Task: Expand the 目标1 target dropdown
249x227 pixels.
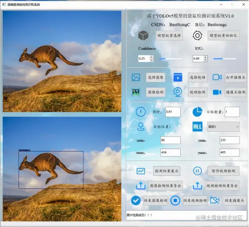Action: point(223,127)
